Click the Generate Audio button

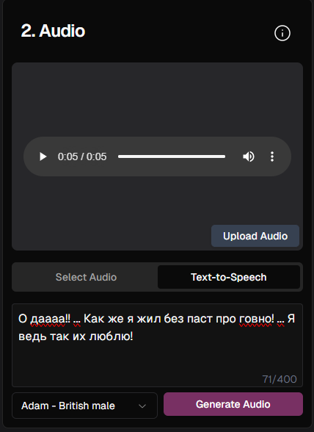click(x=233, y=404)
